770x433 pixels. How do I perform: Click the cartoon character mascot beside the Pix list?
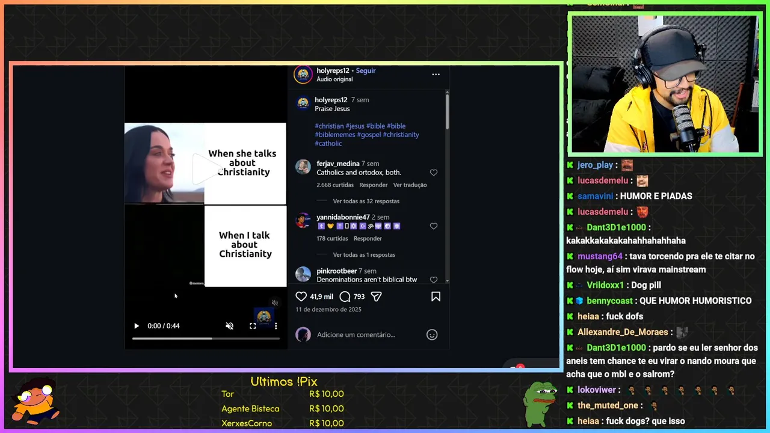pyautogui.click(x=37, y=401)
